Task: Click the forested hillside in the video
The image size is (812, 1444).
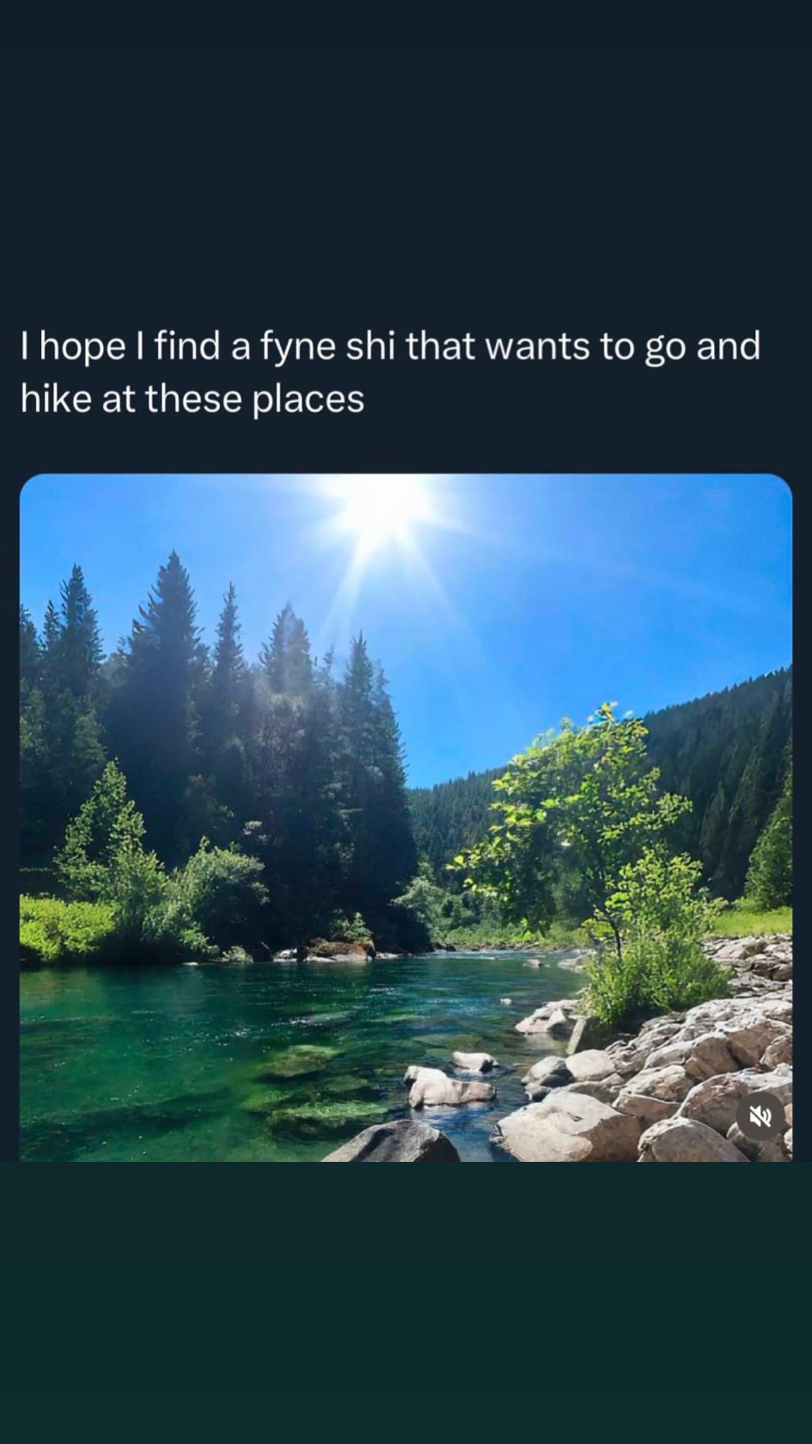Action: point(727,759)
